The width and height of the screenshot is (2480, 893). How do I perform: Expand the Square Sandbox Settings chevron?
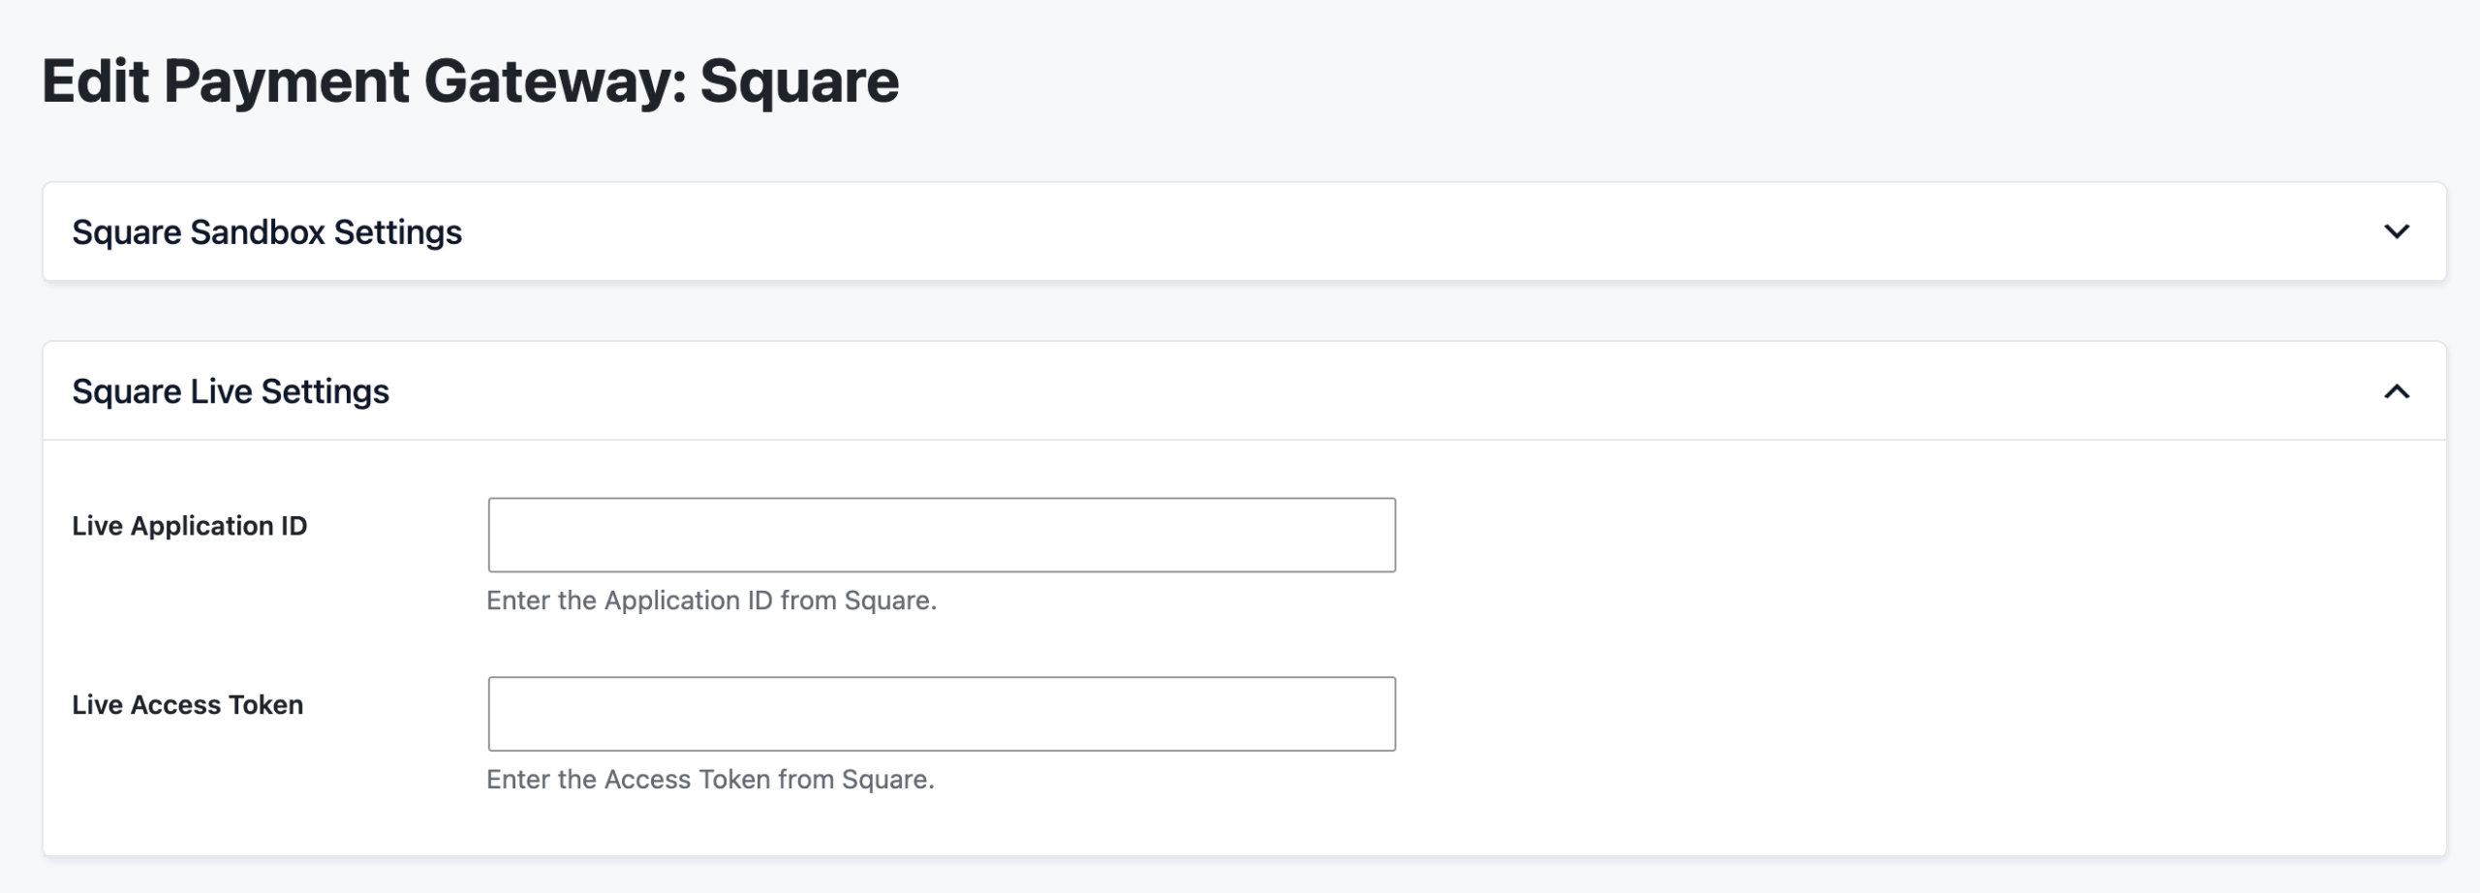pyautogui.click(x=2396, y=231)
